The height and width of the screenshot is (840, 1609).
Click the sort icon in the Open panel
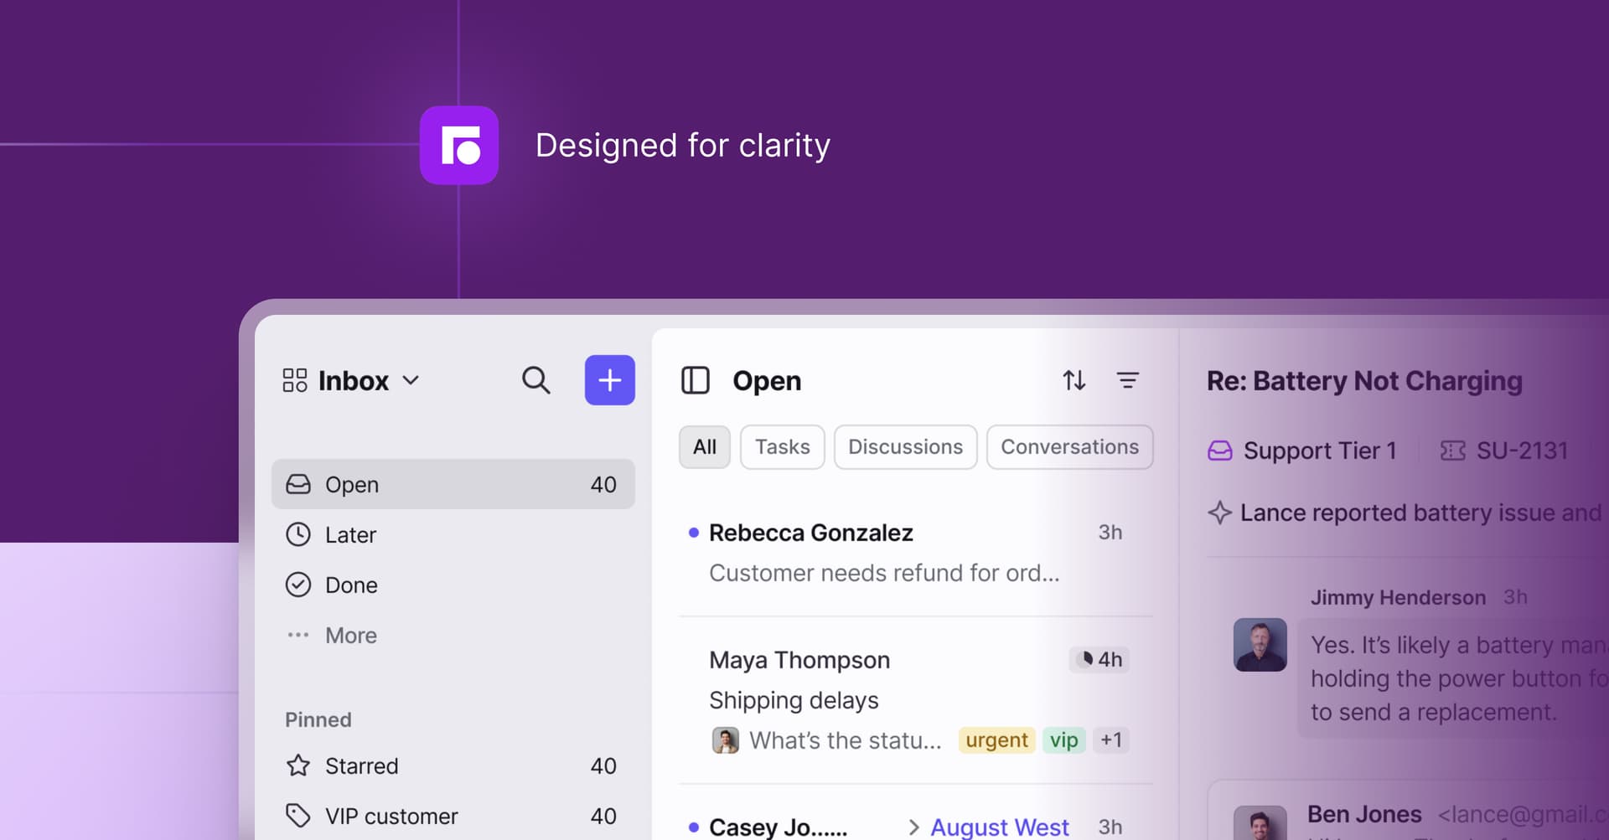pyautogui.click(x=1074, y=380)
